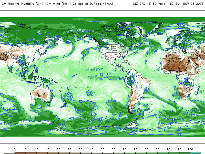Click the pale green 70–75 color bar segment

point(130,153)
